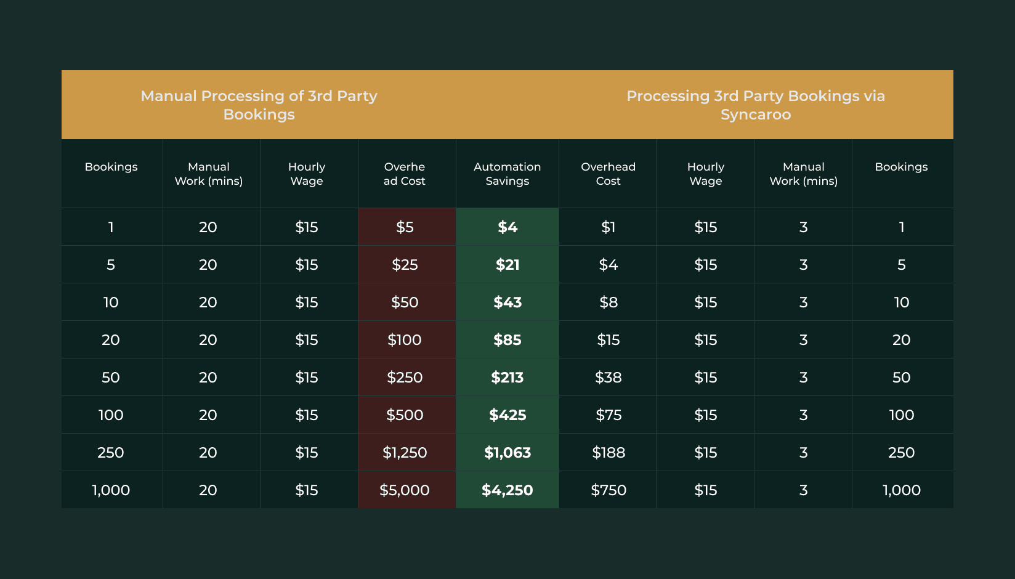The height and width of the screenshot is (579, 1015).
Task: Click the '$75' Syncaroo overhead cost cell
Action: [609, 415]
